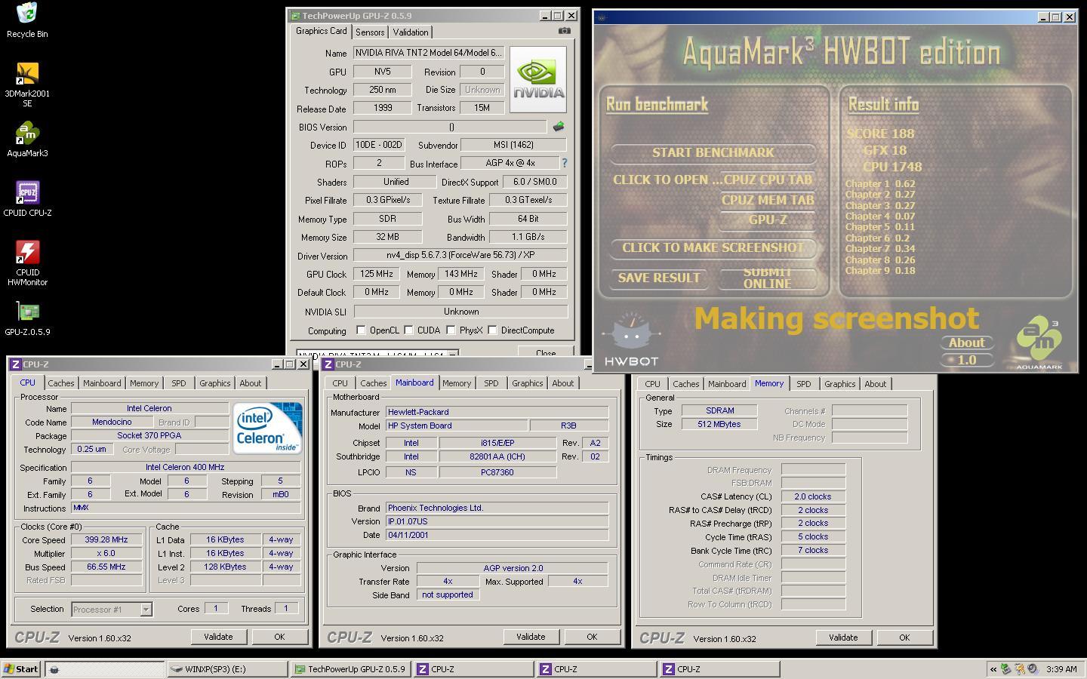The height and width of the screenshot is (679, 1087).
Task: Open Graphics tab in the SDRAM CPU-Z window
Action: pos(840,384)
